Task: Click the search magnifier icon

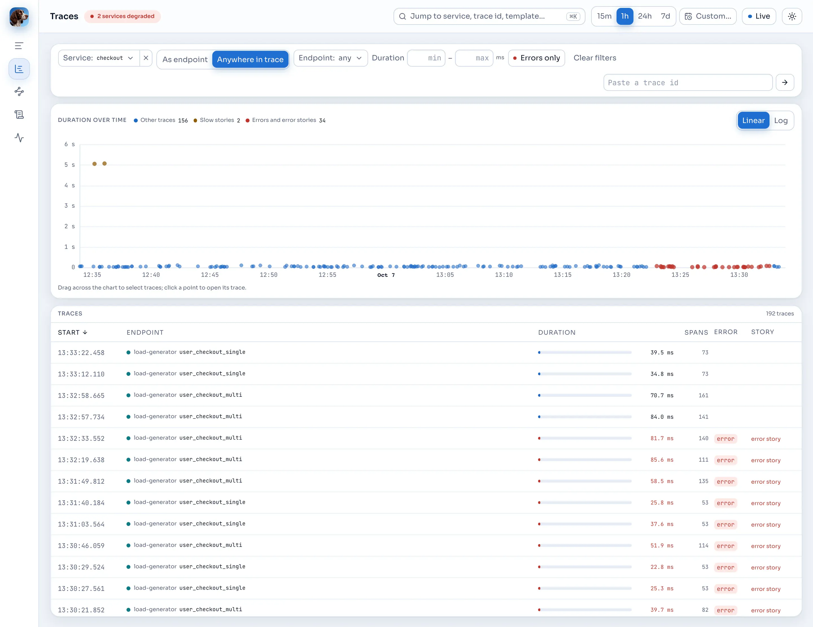Action: point(402,16)
